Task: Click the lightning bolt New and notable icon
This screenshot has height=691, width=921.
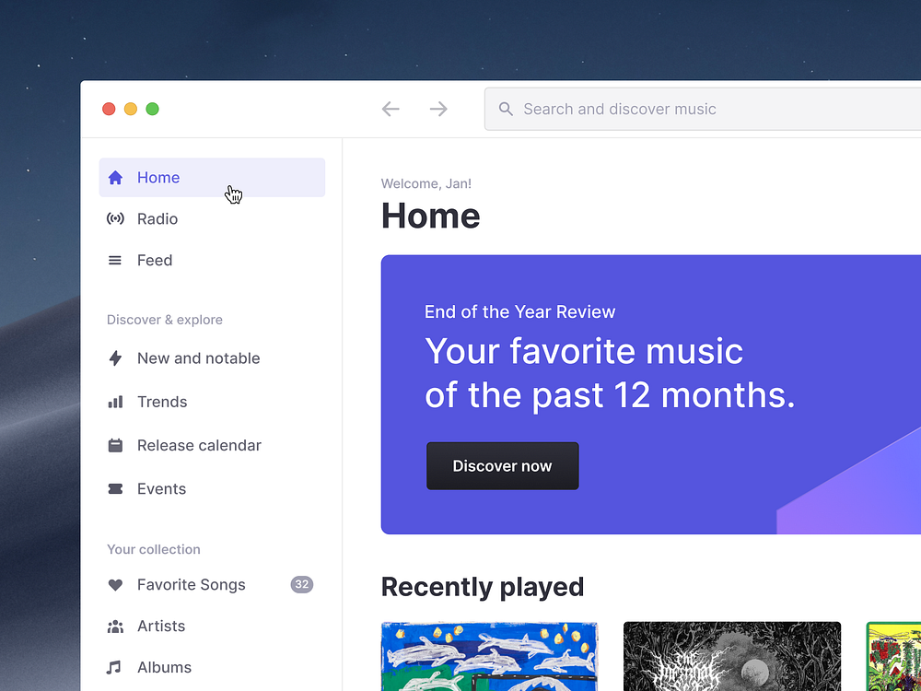Action: coord(115,358)
